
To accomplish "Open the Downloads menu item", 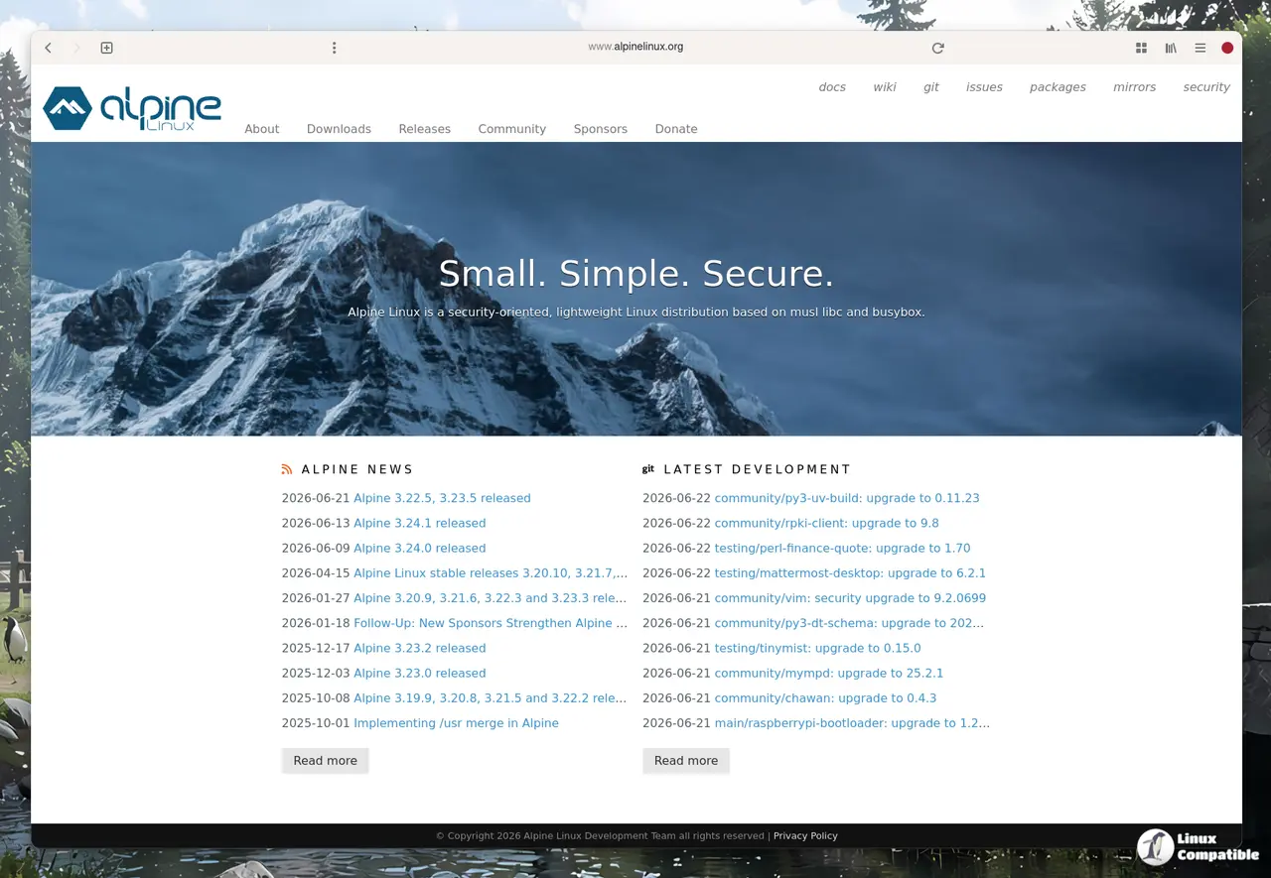I will (339, 129).
